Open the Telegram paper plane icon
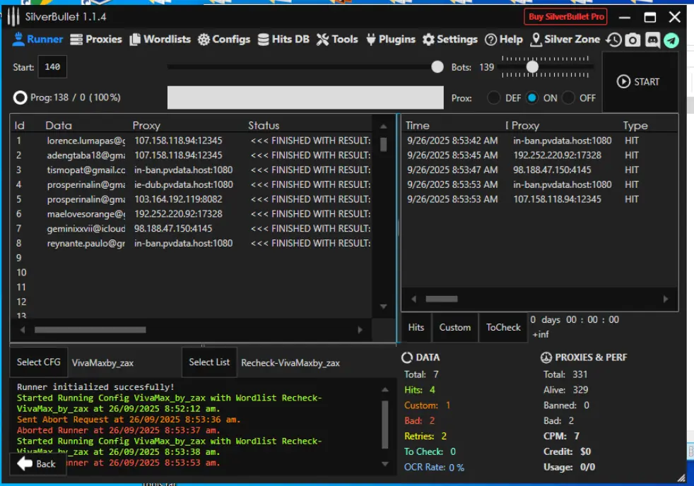This screenshot has height=486, width=694. (x=671, y=40)
